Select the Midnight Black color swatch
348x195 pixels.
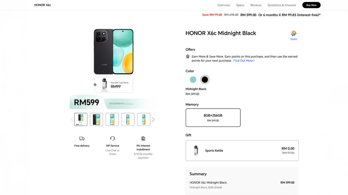pos(205,80)
